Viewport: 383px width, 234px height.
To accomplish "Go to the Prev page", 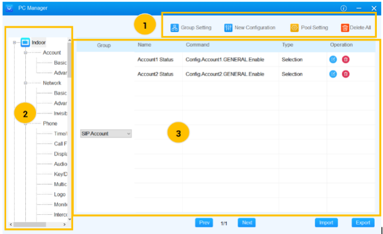I will tap(204, 223).
